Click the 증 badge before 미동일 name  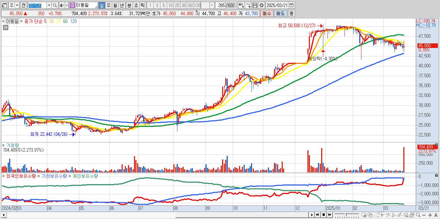click(x=73, y=5)
